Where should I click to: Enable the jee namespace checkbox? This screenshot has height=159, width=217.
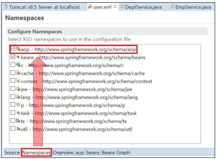pos(13,89)
